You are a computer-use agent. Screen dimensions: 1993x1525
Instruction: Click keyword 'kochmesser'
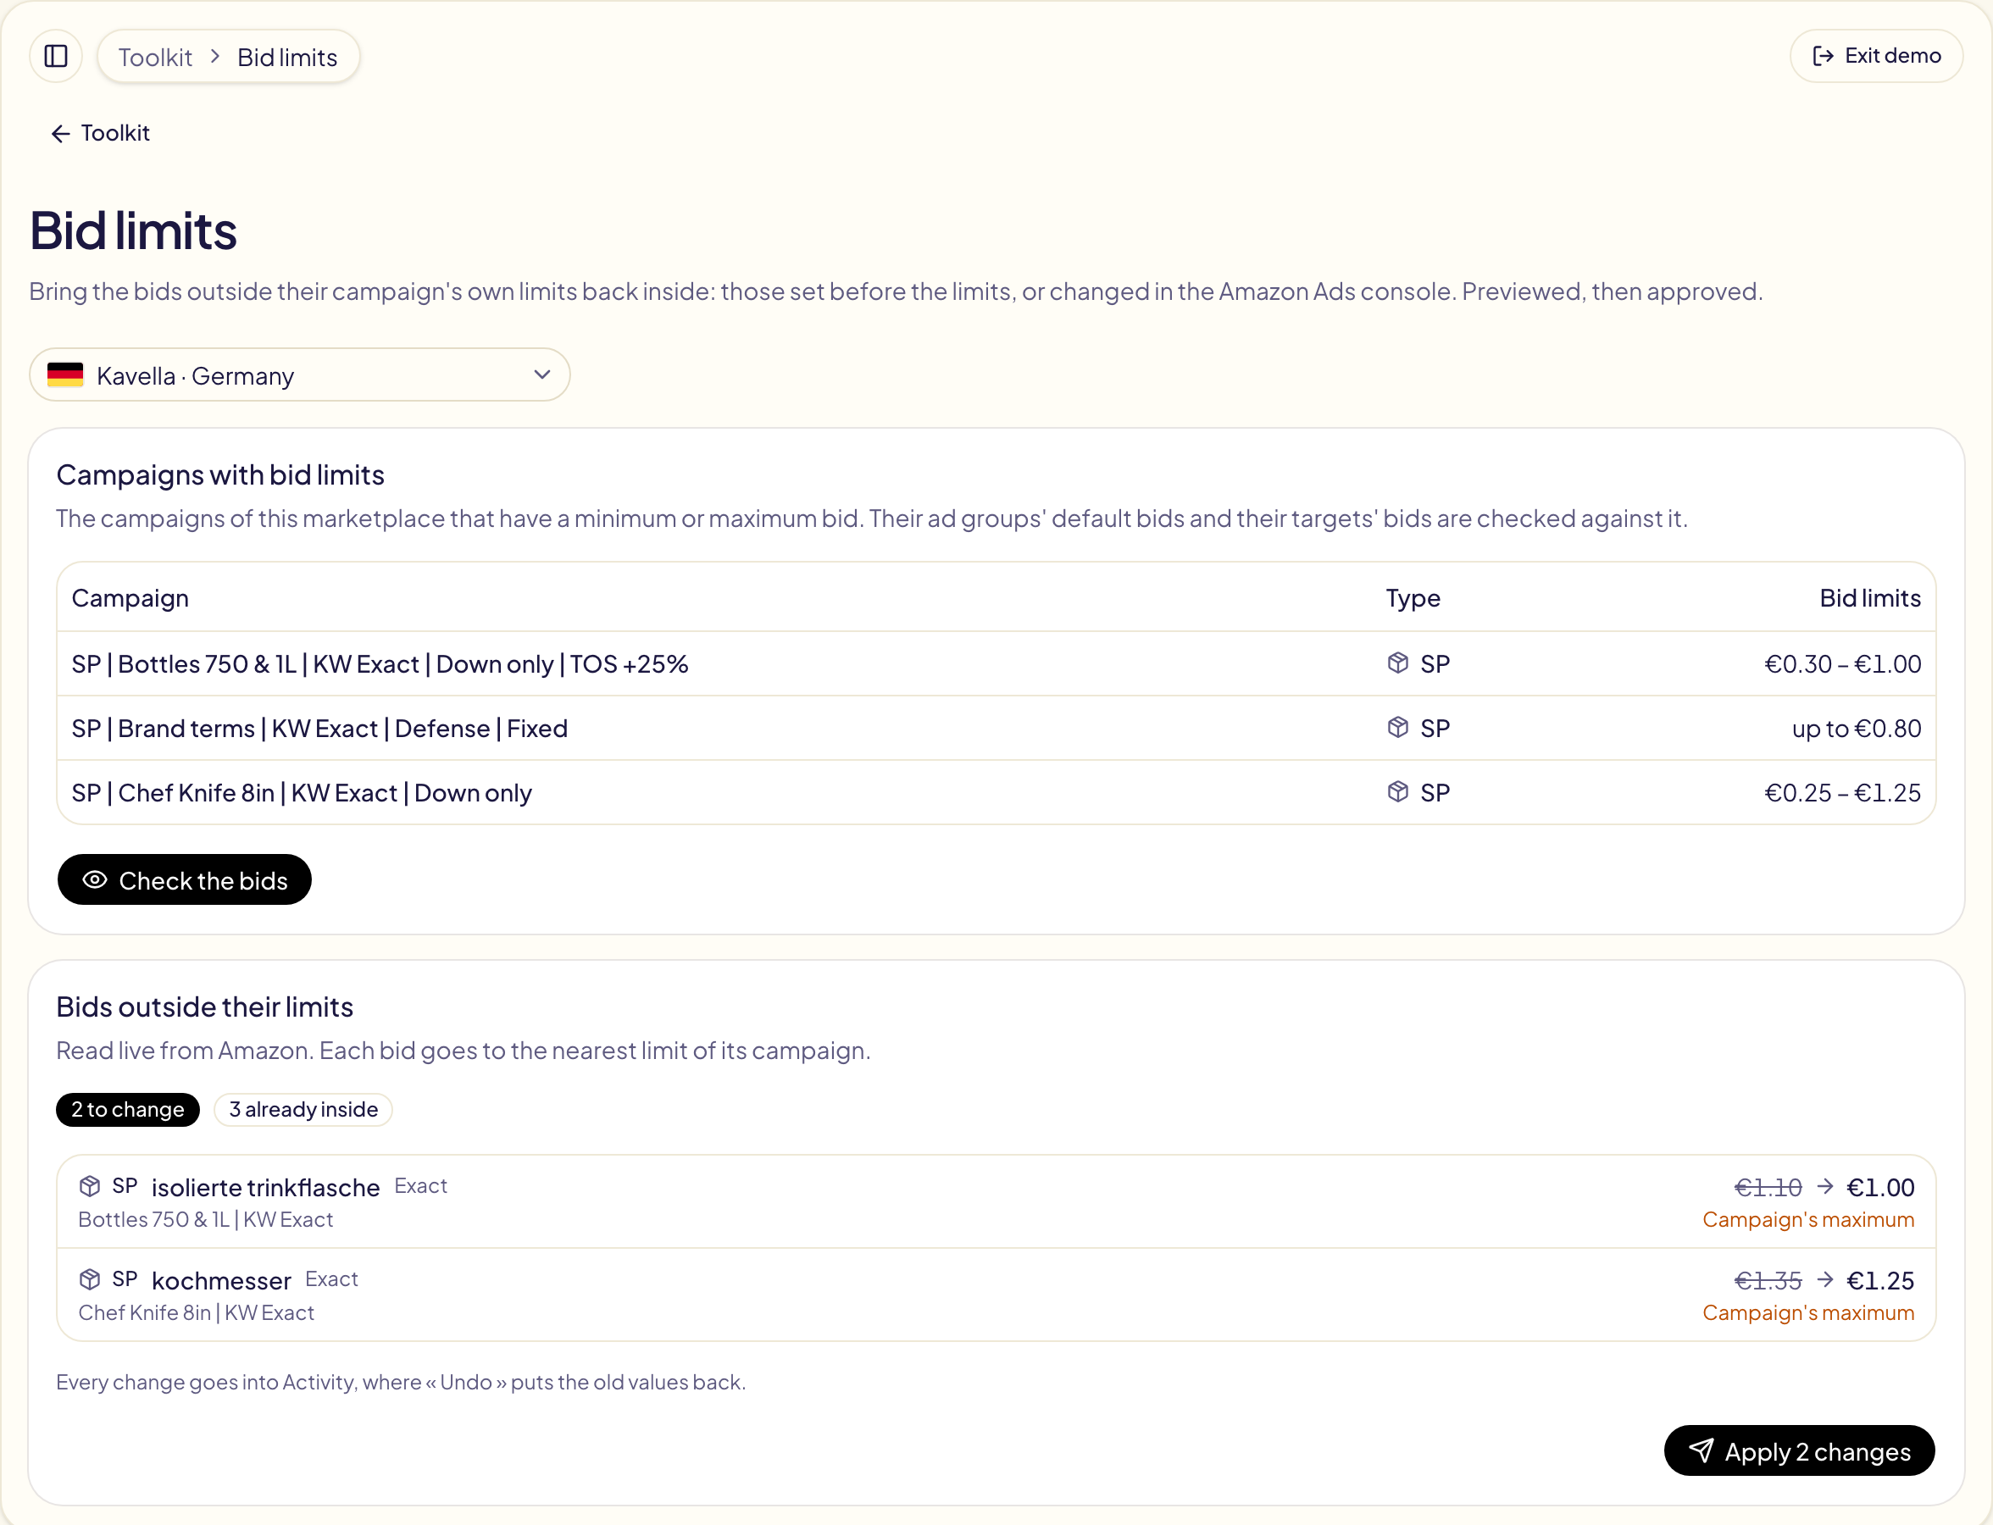point(221,1281)
